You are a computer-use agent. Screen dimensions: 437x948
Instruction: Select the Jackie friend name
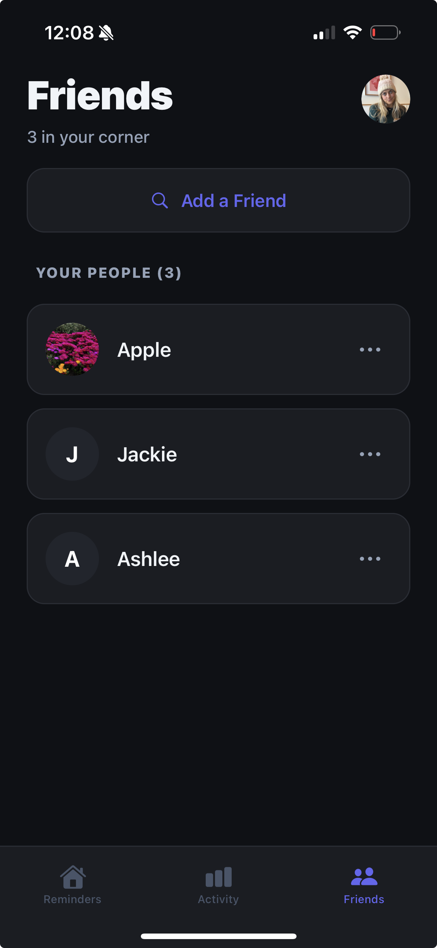tap(147, 454)
